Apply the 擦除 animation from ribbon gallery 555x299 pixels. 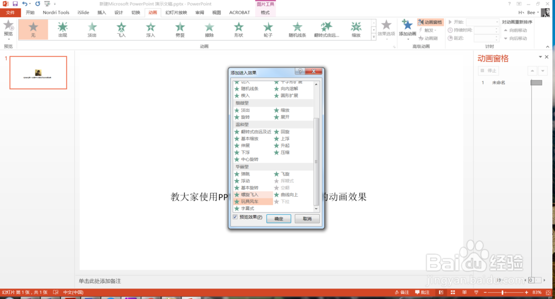pyautogui.click(x=210, y=29)
